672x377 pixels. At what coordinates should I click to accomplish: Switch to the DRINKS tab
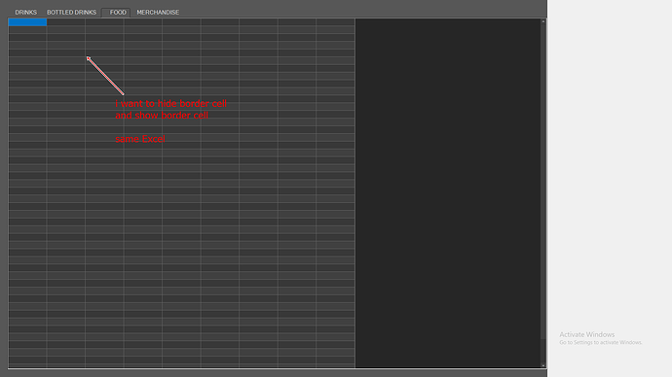pyautogui.click(x=25, y=13)
